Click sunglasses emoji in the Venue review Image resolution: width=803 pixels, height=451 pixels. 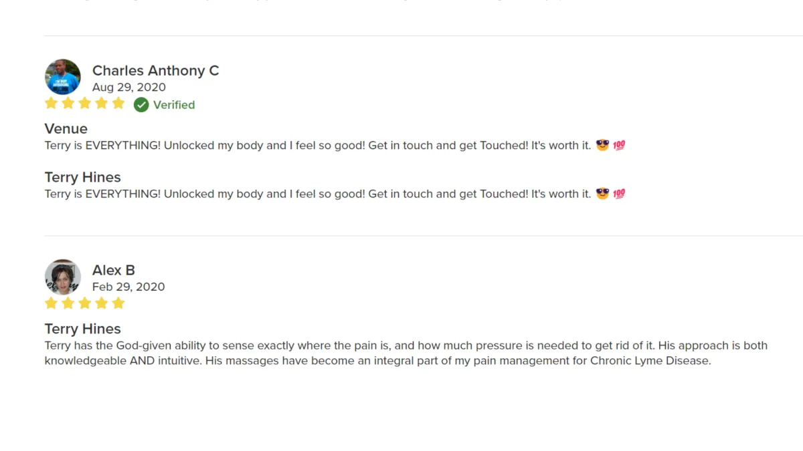point(603,145)
